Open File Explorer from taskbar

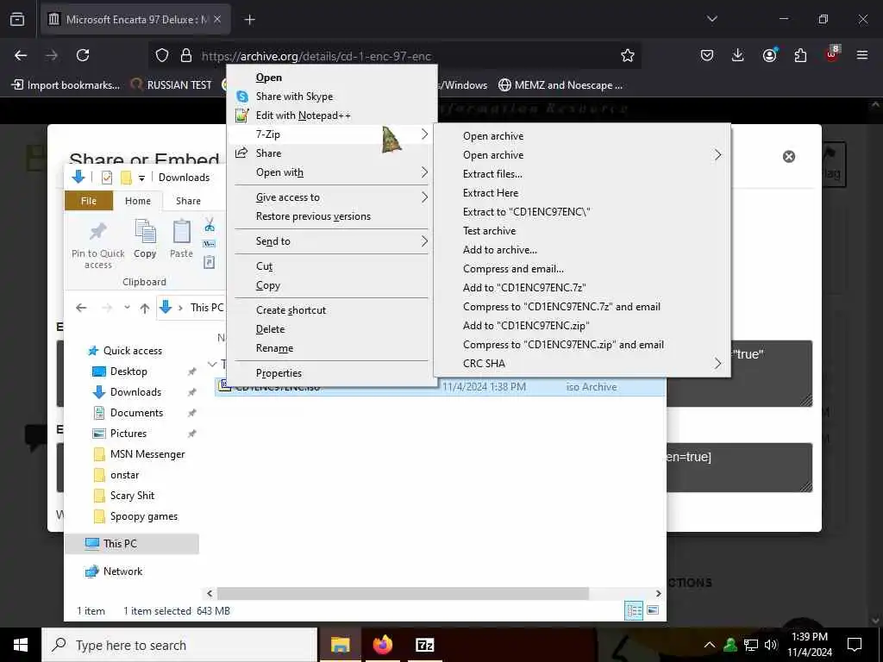click(340, 645)
